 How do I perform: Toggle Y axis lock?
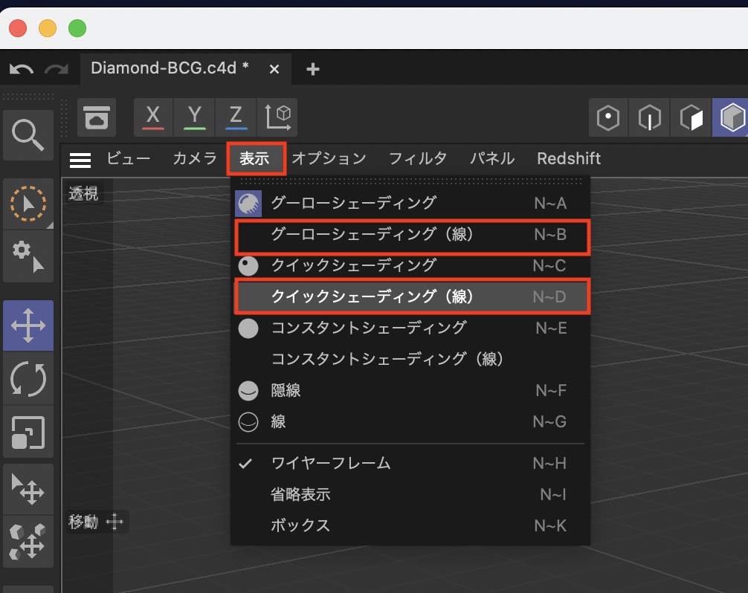click(x=194, y=117)
